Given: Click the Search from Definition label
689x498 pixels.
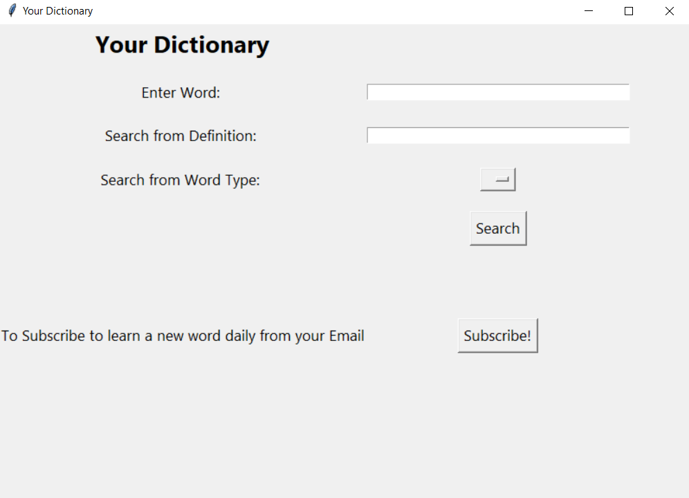Looking at the screenshot, I should click(181, 136).
